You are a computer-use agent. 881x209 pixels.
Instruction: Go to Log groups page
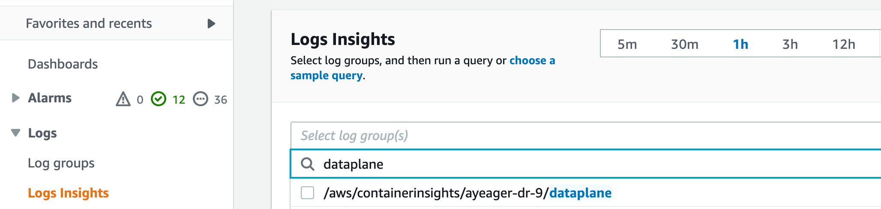click(61, 163)
